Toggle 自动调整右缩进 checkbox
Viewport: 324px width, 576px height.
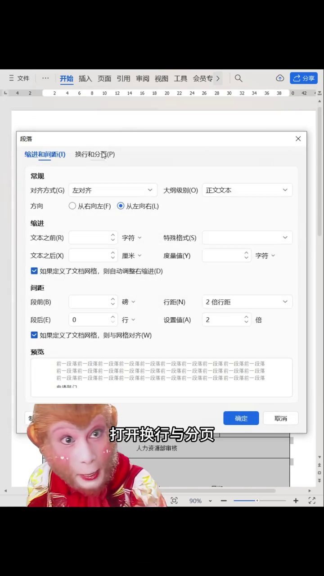(34, 271)
